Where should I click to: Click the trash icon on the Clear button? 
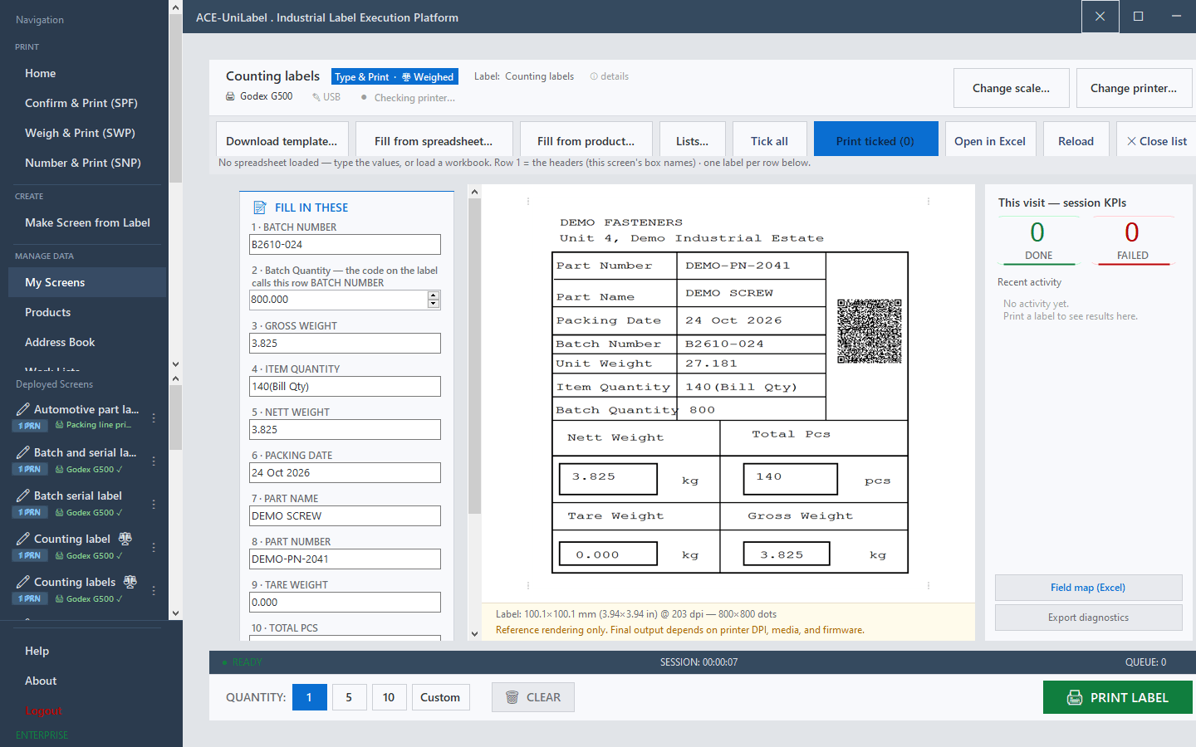pos(512,697)
